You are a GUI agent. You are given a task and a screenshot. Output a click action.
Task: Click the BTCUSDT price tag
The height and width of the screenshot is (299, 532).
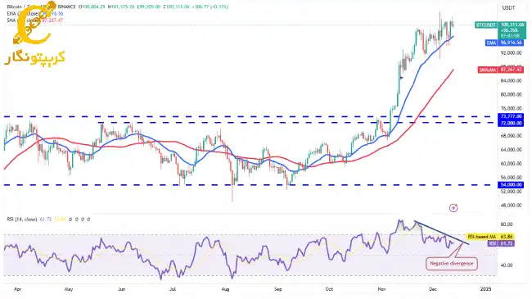click(486, 25)
